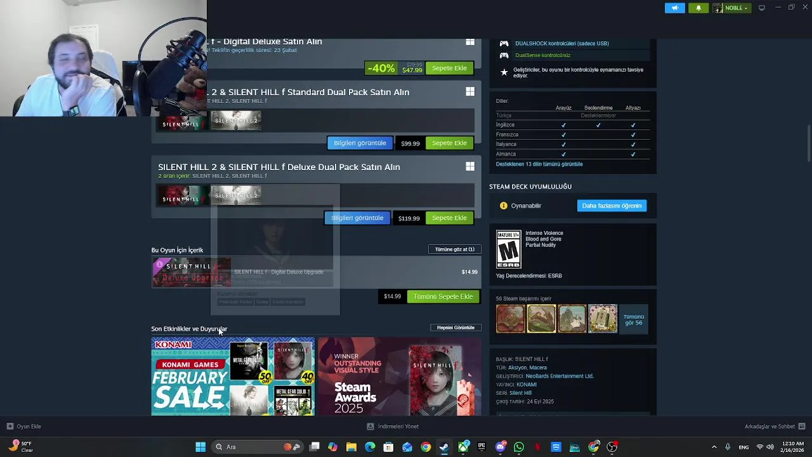Open Epic Games Launcher from taskbar
The width and height of the screenshot is (812, 457).
click(481, 447)
